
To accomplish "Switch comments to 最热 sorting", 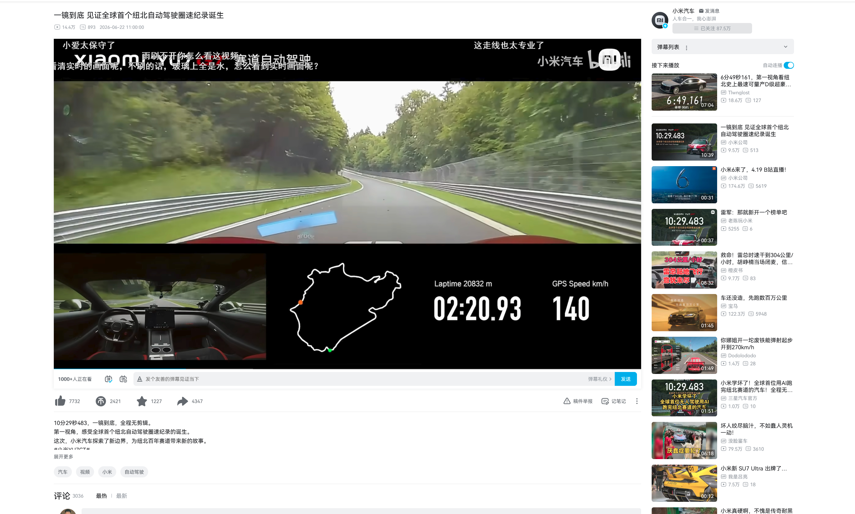I will pos(102,496).
